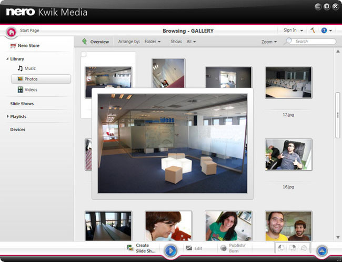Expand the Playlists section
The height and width of the screenshot is (262, 342).
(8, 116)
